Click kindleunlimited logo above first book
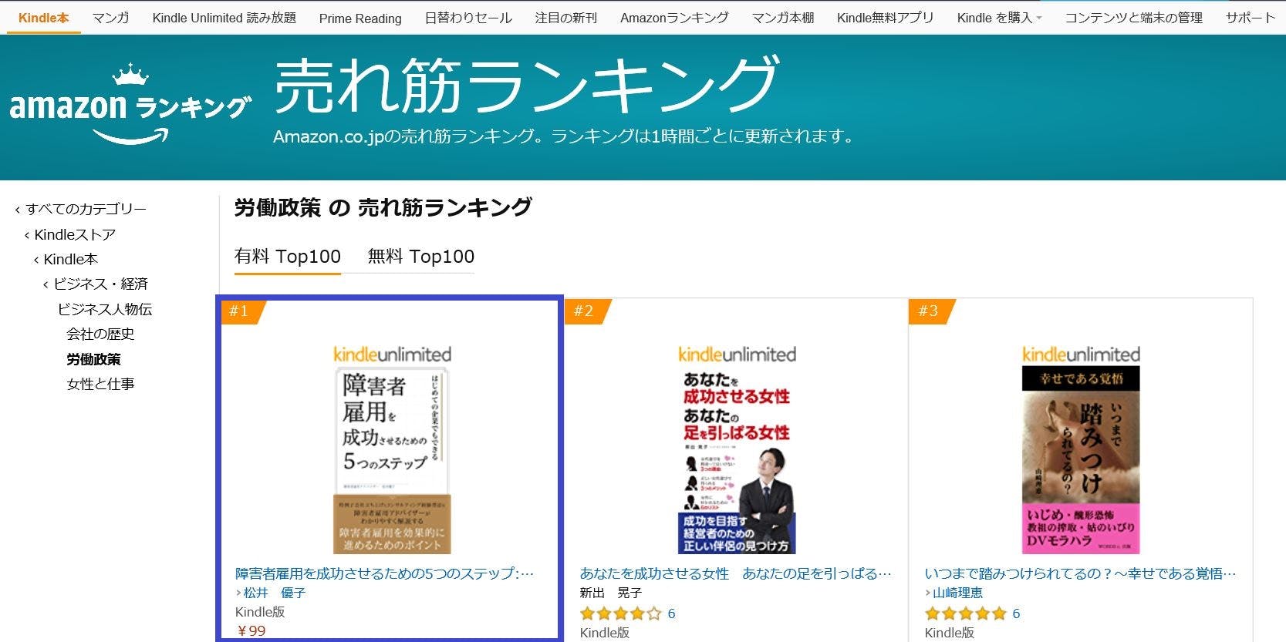 pyautogui.click(x=392, y=355)
